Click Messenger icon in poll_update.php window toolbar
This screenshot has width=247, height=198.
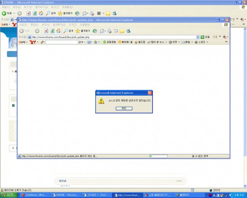[x=128, y=31]
